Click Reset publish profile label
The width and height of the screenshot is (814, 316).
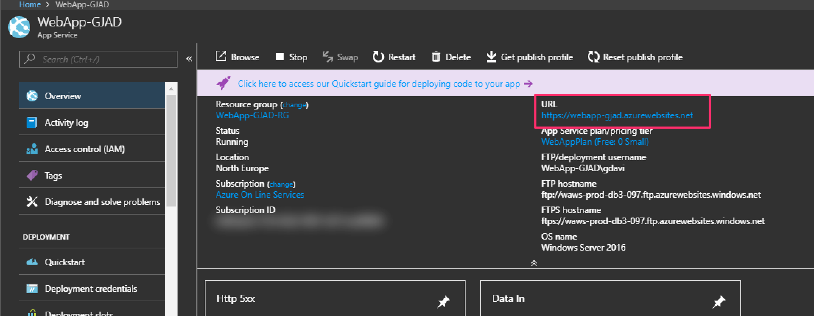(643, 57)
